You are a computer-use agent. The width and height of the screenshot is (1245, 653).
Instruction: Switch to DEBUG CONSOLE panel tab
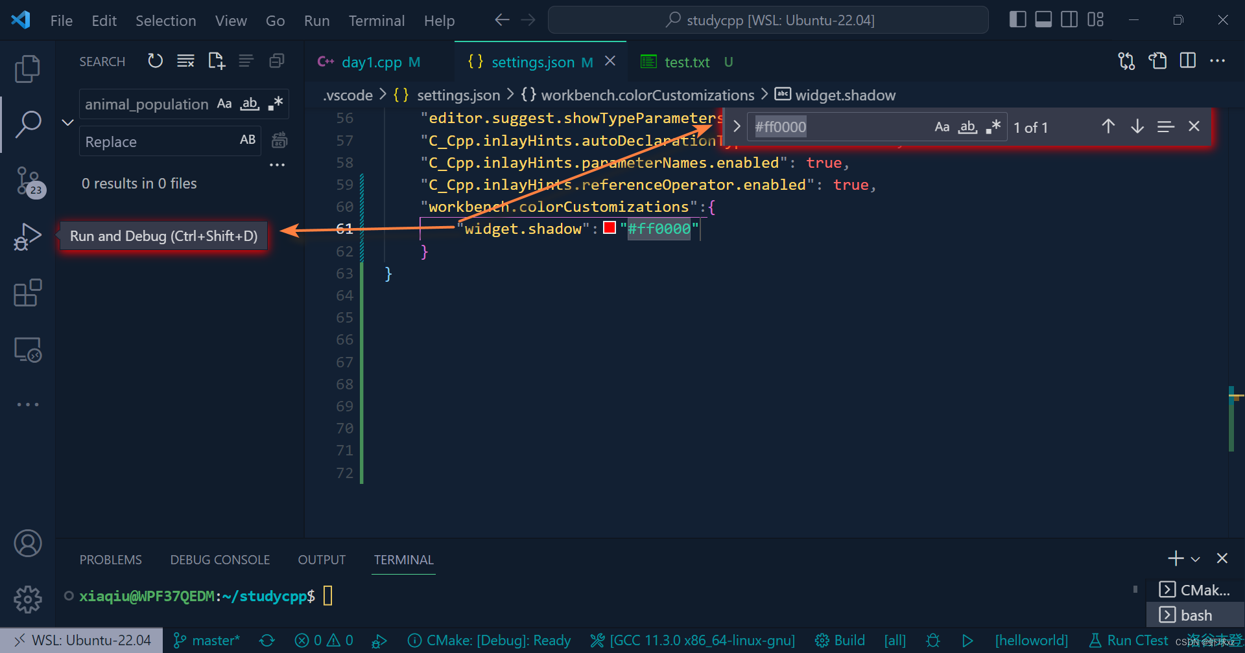[220, 560]
